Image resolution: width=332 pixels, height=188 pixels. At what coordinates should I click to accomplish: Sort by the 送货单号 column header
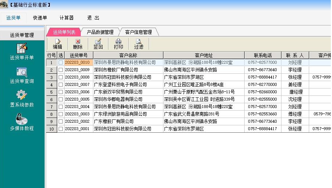(79, 55)
